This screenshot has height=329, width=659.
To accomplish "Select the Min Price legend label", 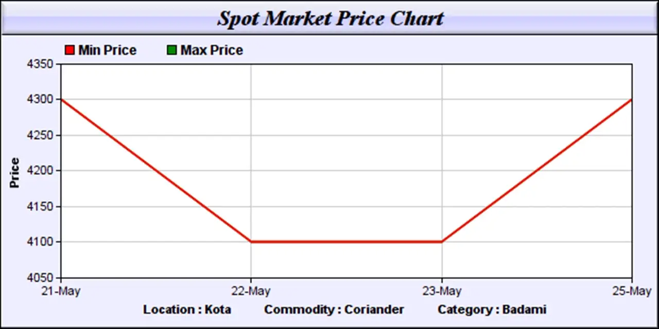I will (107, 50).
